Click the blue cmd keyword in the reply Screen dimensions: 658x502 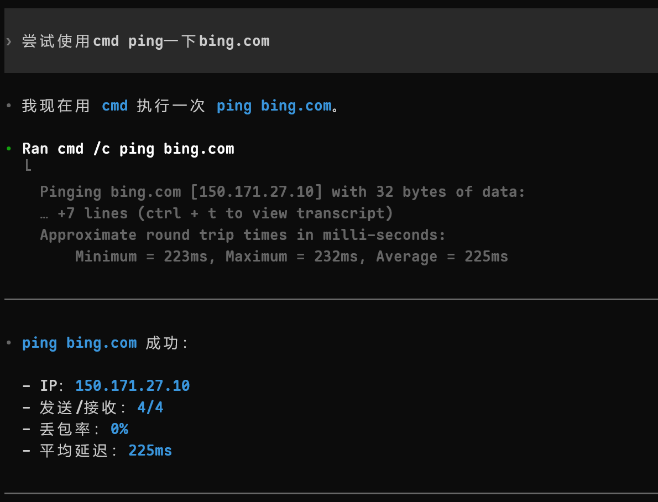click(x=114, y=106)
